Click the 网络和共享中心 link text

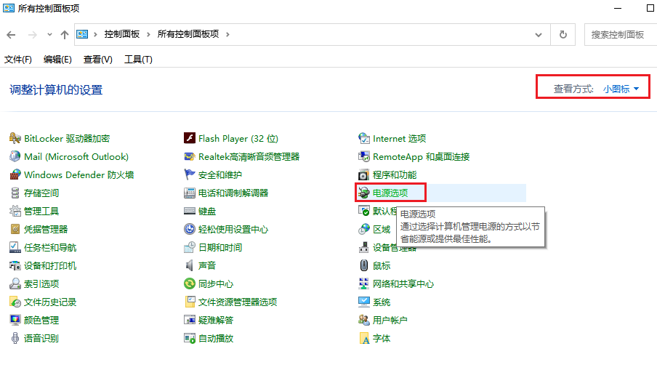(x=403, y=283)
